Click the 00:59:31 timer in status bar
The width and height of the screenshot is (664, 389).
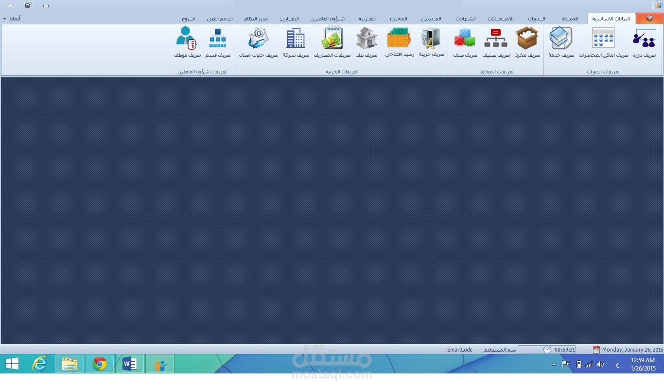click(565, 350)
